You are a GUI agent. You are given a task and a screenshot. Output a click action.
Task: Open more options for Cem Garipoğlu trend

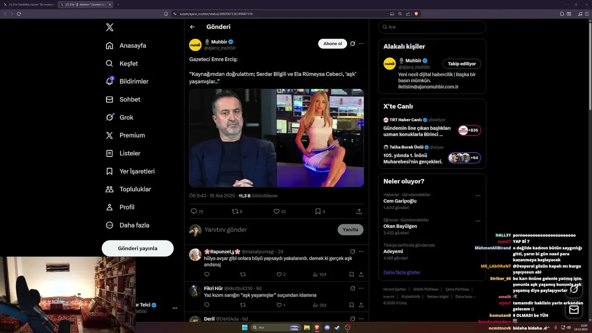[x=478, y=196]
